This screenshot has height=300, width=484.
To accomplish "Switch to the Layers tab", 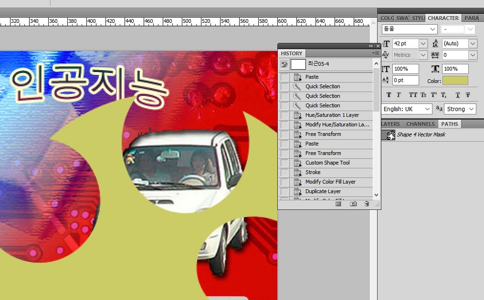I will tap(391, 124).
